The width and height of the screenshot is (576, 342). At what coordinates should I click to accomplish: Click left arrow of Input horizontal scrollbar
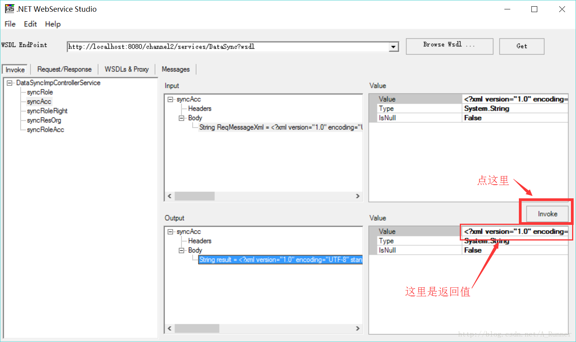[169, 196]
